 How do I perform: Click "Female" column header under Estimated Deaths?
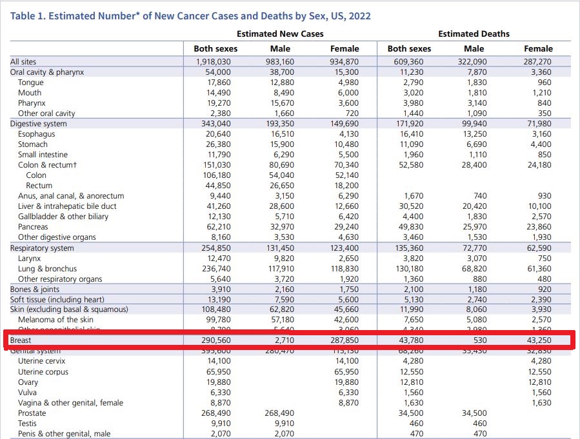tap(538, 48)
